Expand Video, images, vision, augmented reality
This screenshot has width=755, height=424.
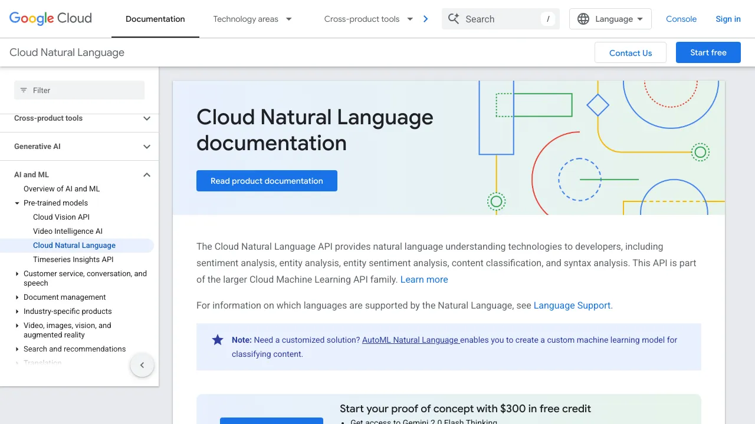pyautogui.click(x=17, y=326)
